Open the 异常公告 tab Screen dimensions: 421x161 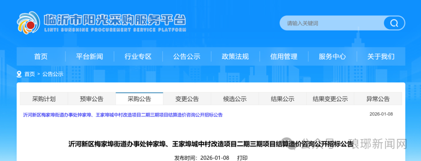(378, 99)
